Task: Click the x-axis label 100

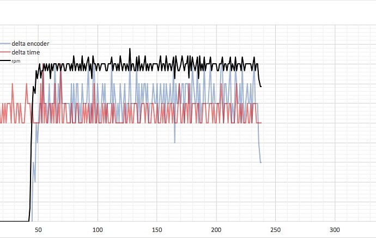Action: click(x=98, y=230)
